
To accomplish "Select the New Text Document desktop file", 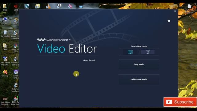I will point(189,9).
